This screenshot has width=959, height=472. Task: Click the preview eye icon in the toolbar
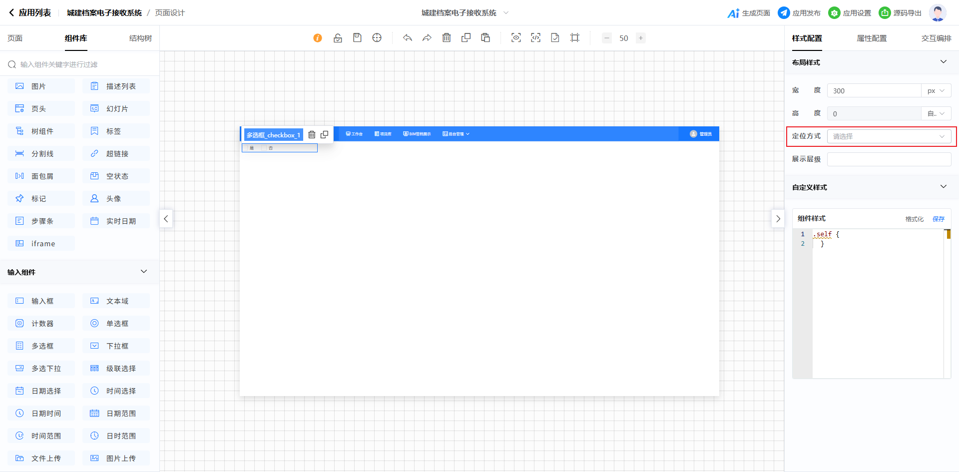(516, 38)
